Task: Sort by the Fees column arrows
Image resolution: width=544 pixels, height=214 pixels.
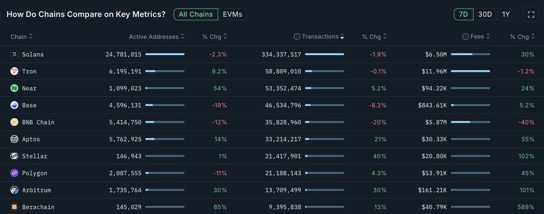Action: pos(488,37)
